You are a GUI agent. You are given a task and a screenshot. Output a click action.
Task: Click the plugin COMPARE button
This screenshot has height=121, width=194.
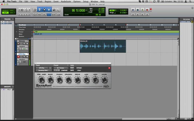64,70
